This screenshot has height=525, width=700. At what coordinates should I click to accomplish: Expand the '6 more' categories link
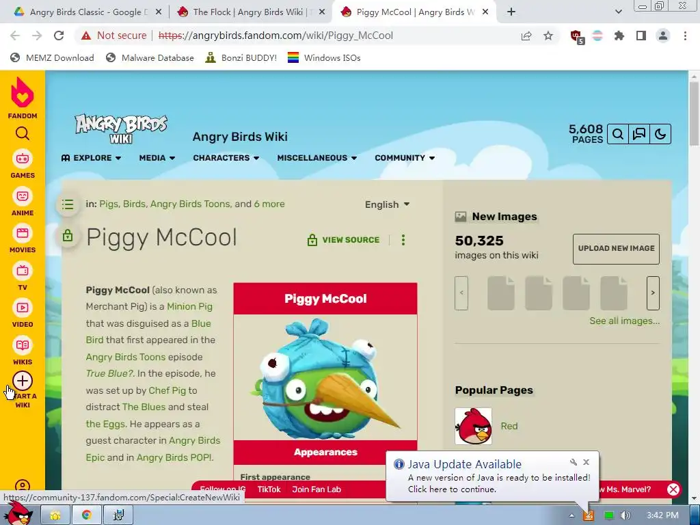pos(269,204)
